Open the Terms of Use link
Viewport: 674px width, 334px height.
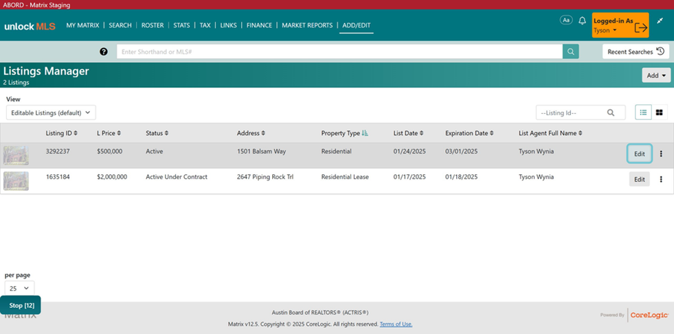point(396,324)
